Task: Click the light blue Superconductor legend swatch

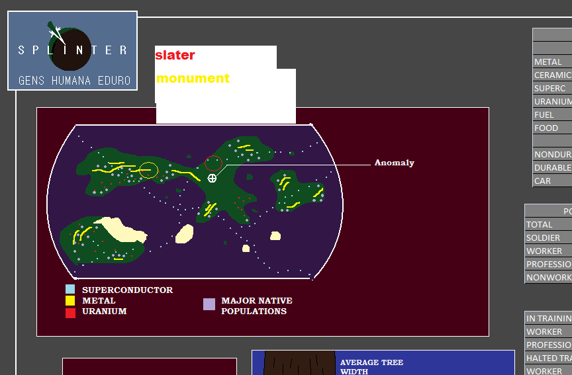Action: 70,289
